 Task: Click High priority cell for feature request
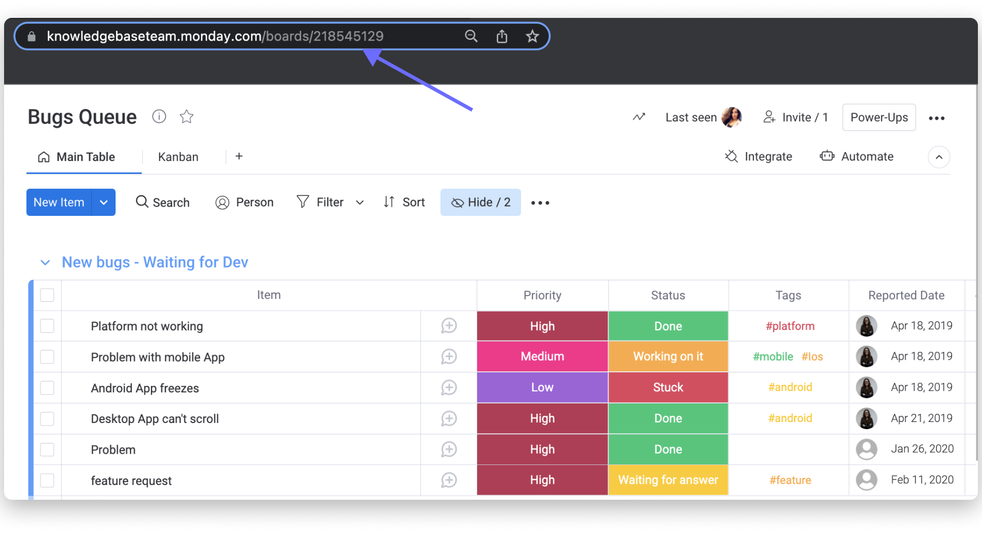pos(542,480)
